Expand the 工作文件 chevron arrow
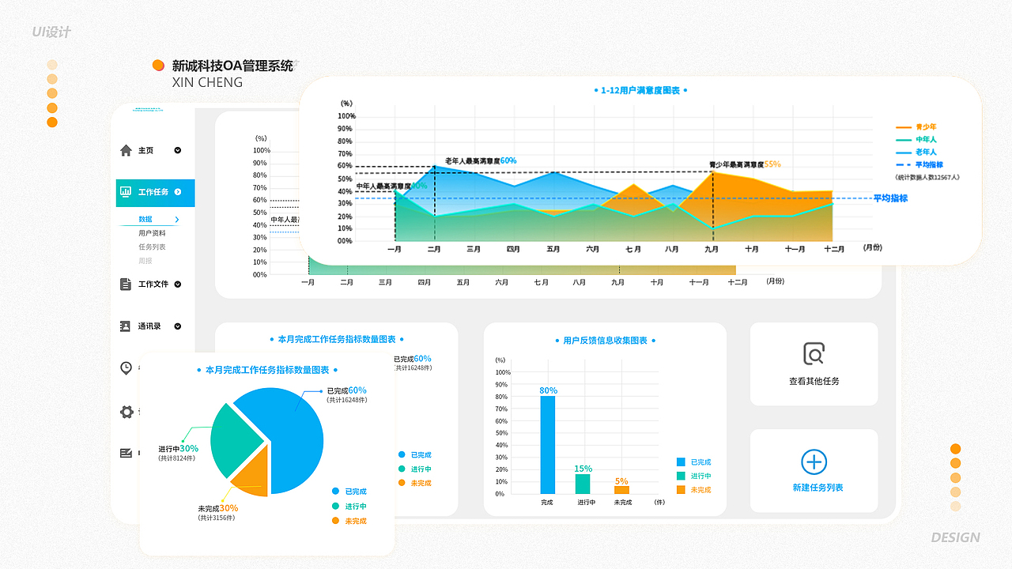This screenshot has height=569, width=1012. (178, 284)
